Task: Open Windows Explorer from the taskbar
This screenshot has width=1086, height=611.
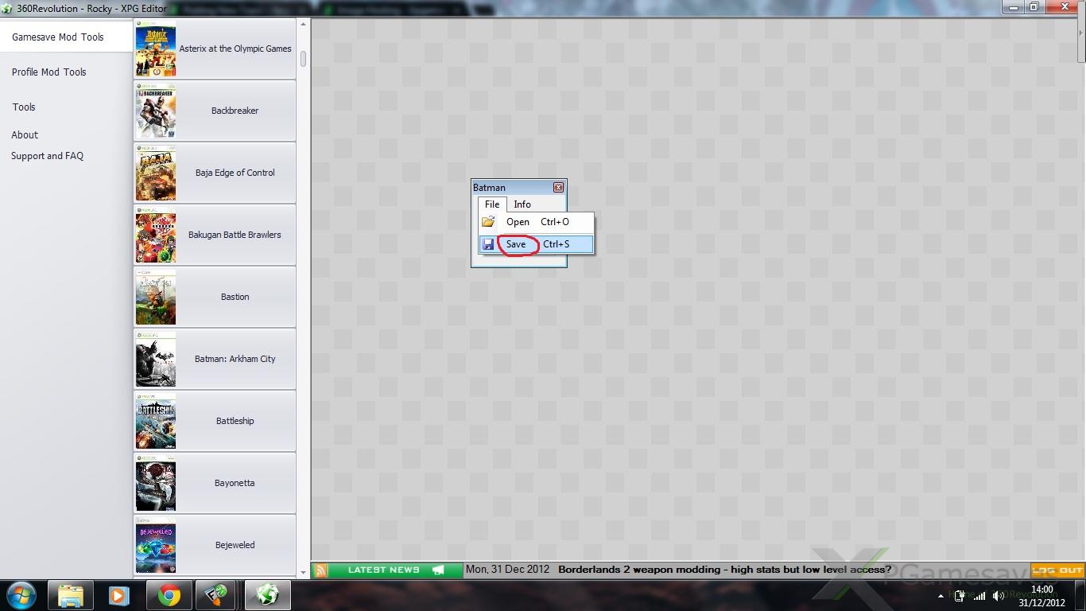Action: [71, 595]
